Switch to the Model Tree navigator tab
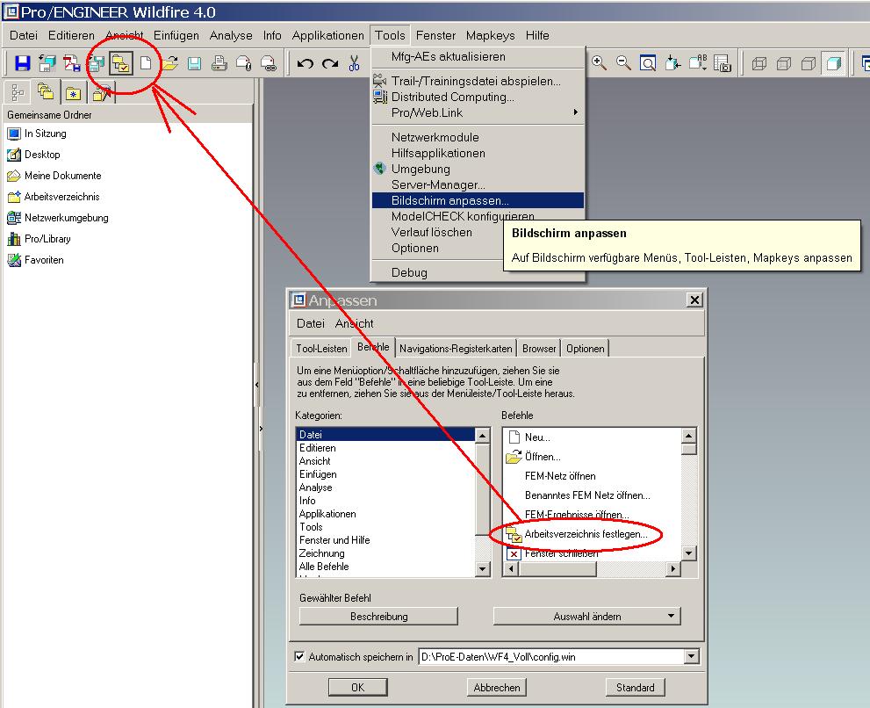The height and width of the screenshot is (708, 870). pyautogui.click(x=18, y=93)
